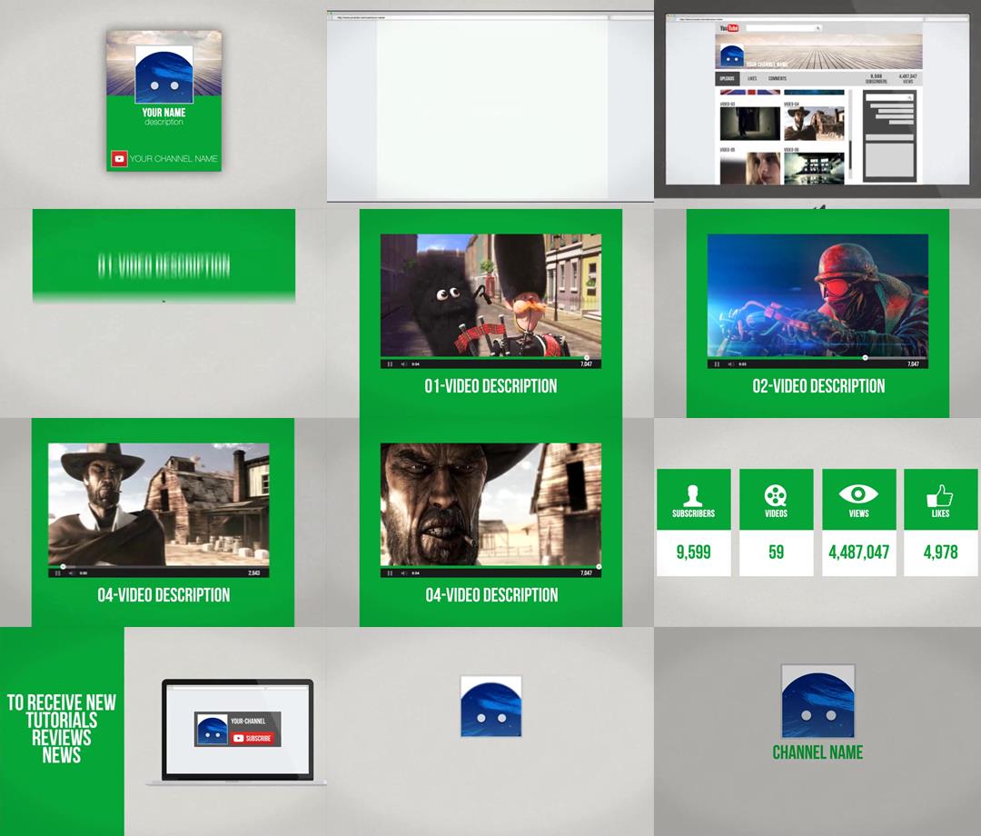Click the standalone blue avatar without a caption
Image resolution: width=981 pixels, height=836 pixels.
(491, 706)
